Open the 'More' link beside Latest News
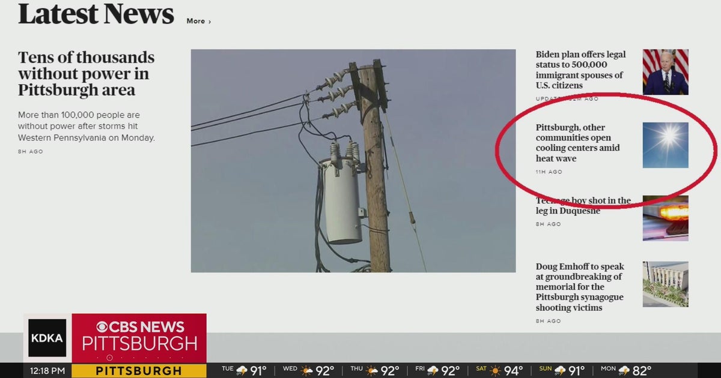 (x=198, y=21)
